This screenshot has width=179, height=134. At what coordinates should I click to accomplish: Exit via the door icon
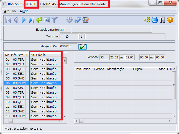point(162,20)
